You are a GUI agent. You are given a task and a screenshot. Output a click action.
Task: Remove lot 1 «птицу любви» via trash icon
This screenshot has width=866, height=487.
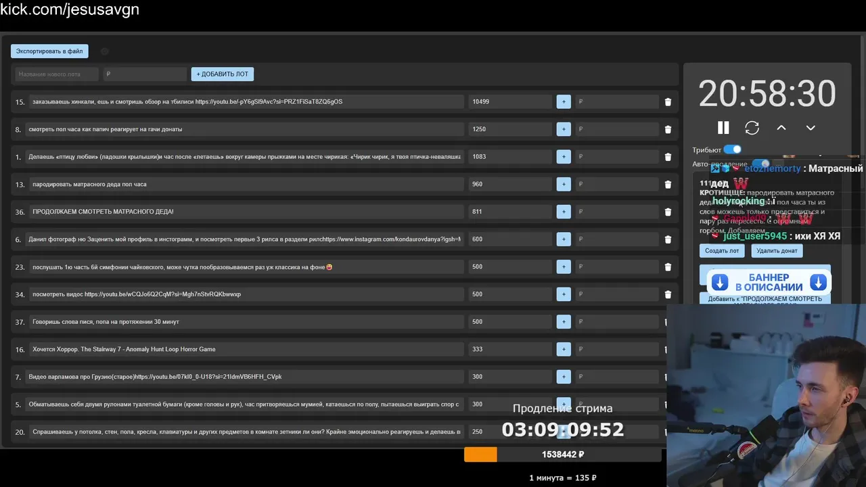(668, 157)
